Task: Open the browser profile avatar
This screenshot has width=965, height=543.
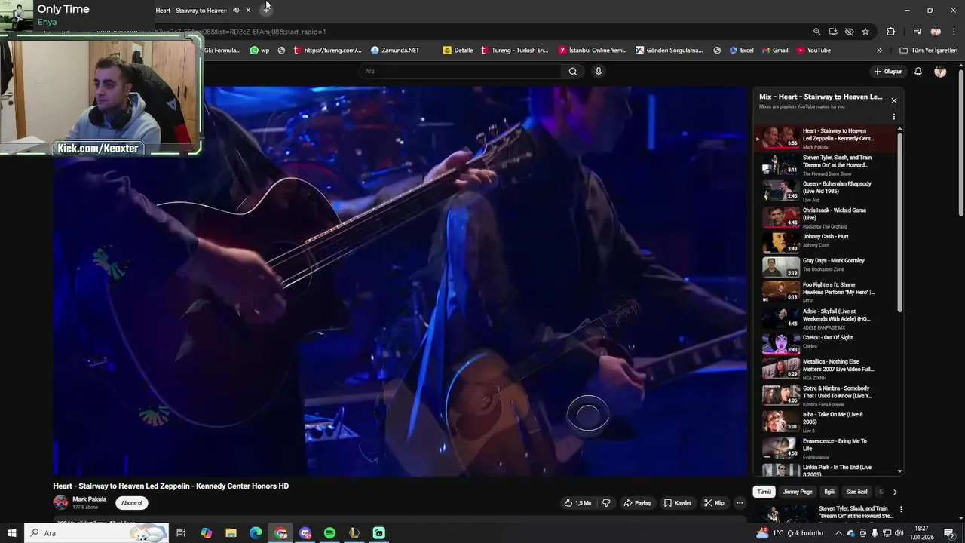Action: [x=936, y=32]
